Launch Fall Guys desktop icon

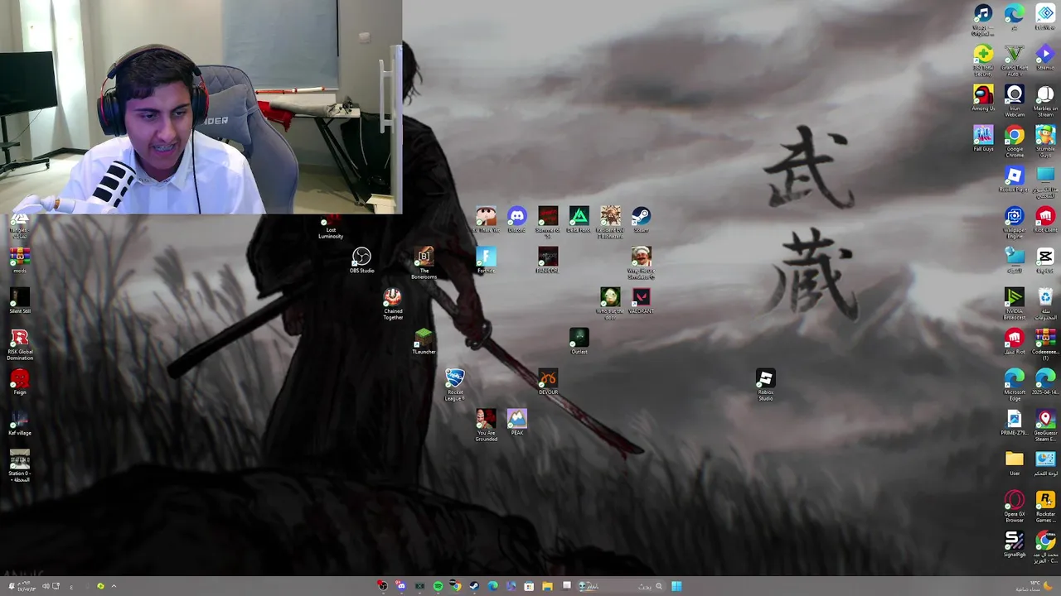(x=983, y=138)
